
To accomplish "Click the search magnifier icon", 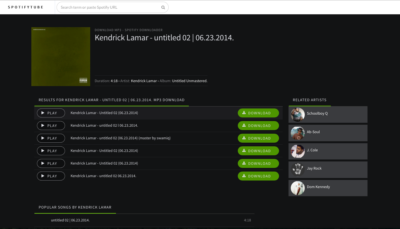I will [x=163, y=7].
